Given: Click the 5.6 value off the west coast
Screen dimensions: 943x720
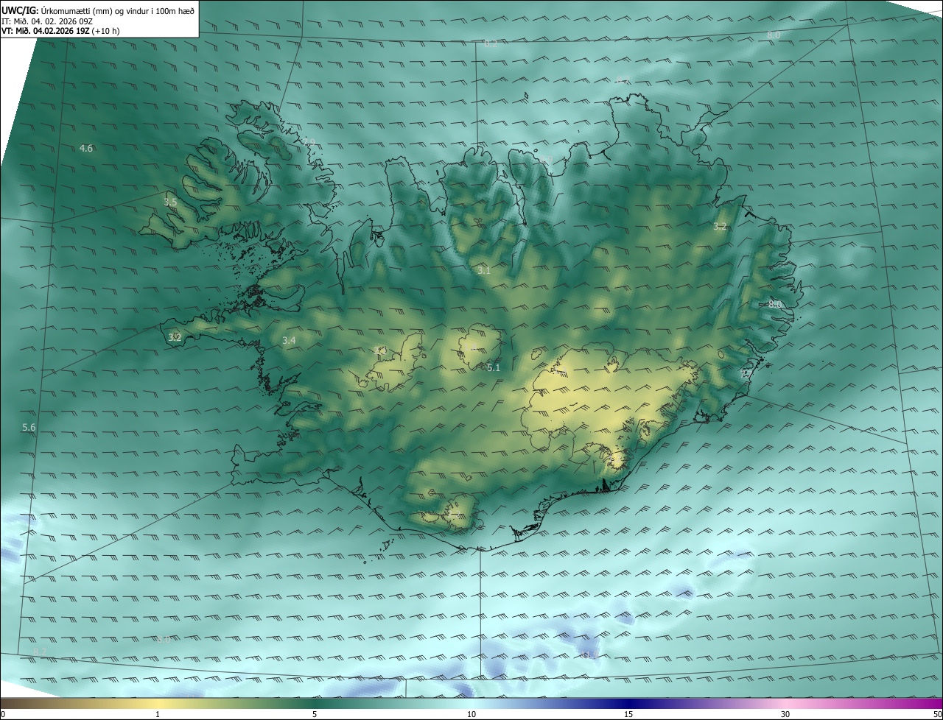Looking at the screenshot, I should [x=29, y=427].
